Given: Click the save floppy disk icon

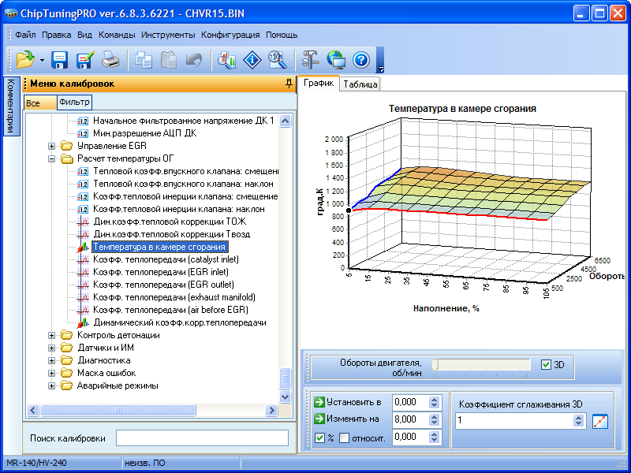Looking at the screenshot, I should point(60,59).
